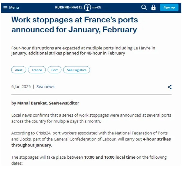Select the Port tag
The width and height of the screenshot is (183, 170).
(55, 70)
